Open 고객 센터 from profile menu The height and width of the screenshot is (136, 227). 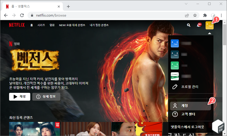click(x=188, y=114)
